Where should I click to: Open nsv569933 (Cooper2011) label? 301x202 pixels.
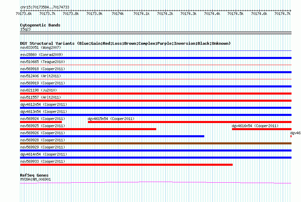[43, 161]
